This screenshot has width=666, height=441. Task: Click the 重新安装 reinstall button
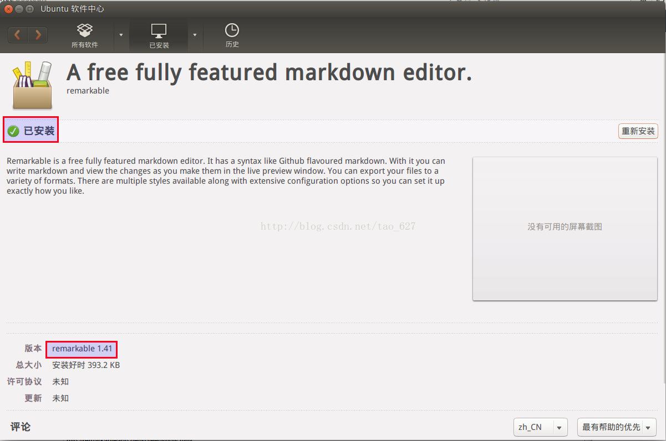coord(638,131)
